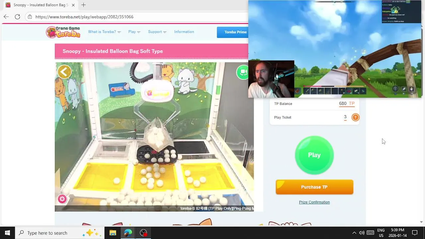425x239 pixels.
Task: Click the browser back arrow
Action: 6,17
